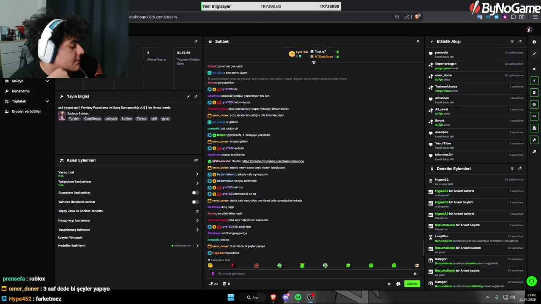Filter the Etkinlik Akışı activity feed

click(x=512, y=42)
